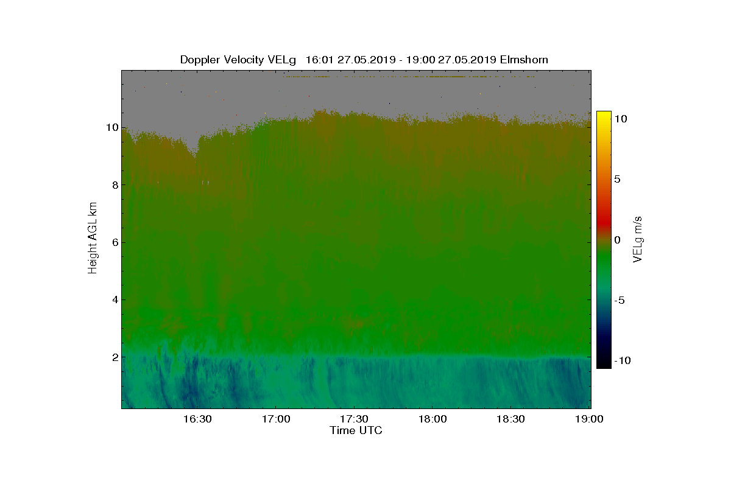Click the colorbar label 5
This screenshot has height=487, width=731.
point(616,179)
